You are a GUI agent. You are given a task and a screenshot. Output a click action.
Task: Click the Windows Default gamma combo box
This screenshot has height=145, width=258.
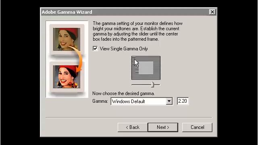(141, 101)
